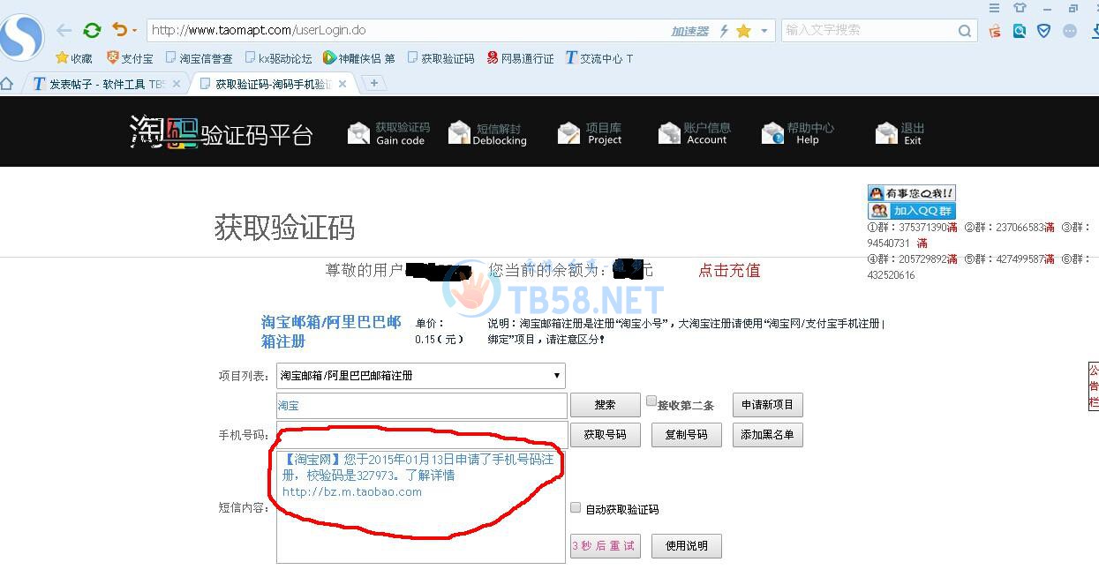
Task: Click the 淘码验证码平台 site logo
Action: click(221, 131)
